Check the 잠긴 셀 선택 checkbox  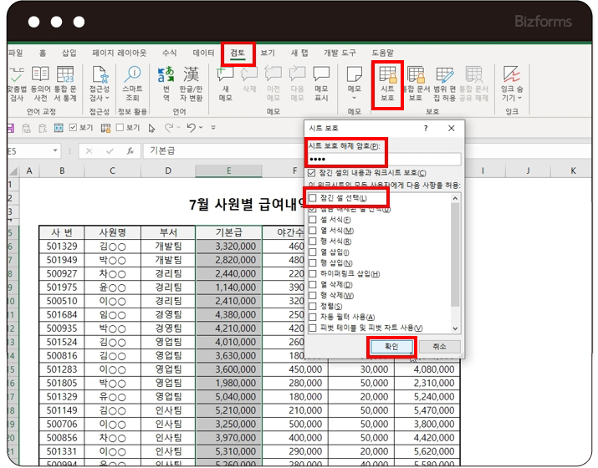313,198
